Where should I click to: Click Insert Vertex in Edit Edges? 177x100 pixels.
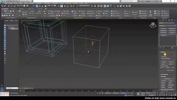click(x=167, y=79)
